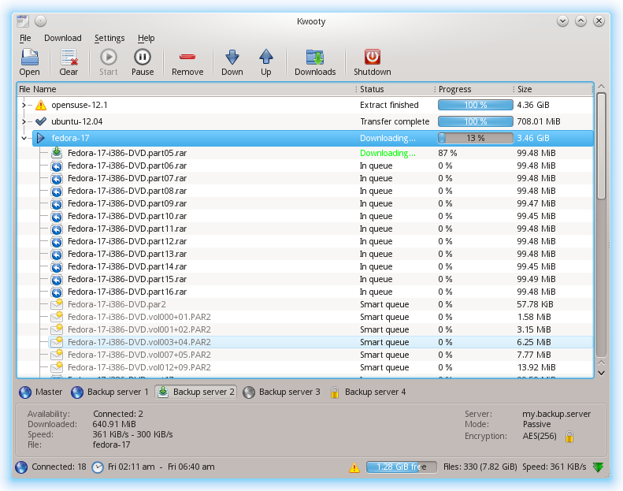
Task: Click the scroll down arrow at scrollbar bottom
Action: [x=601, y=374]
